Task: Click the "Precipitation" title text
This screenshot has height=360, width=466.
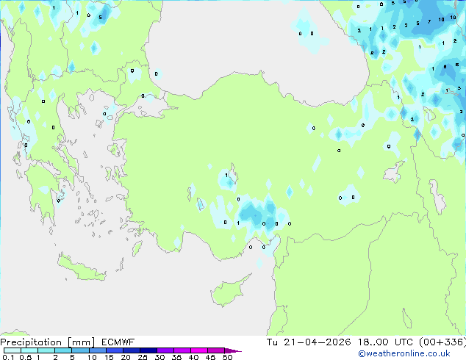Action: point(31,342)
